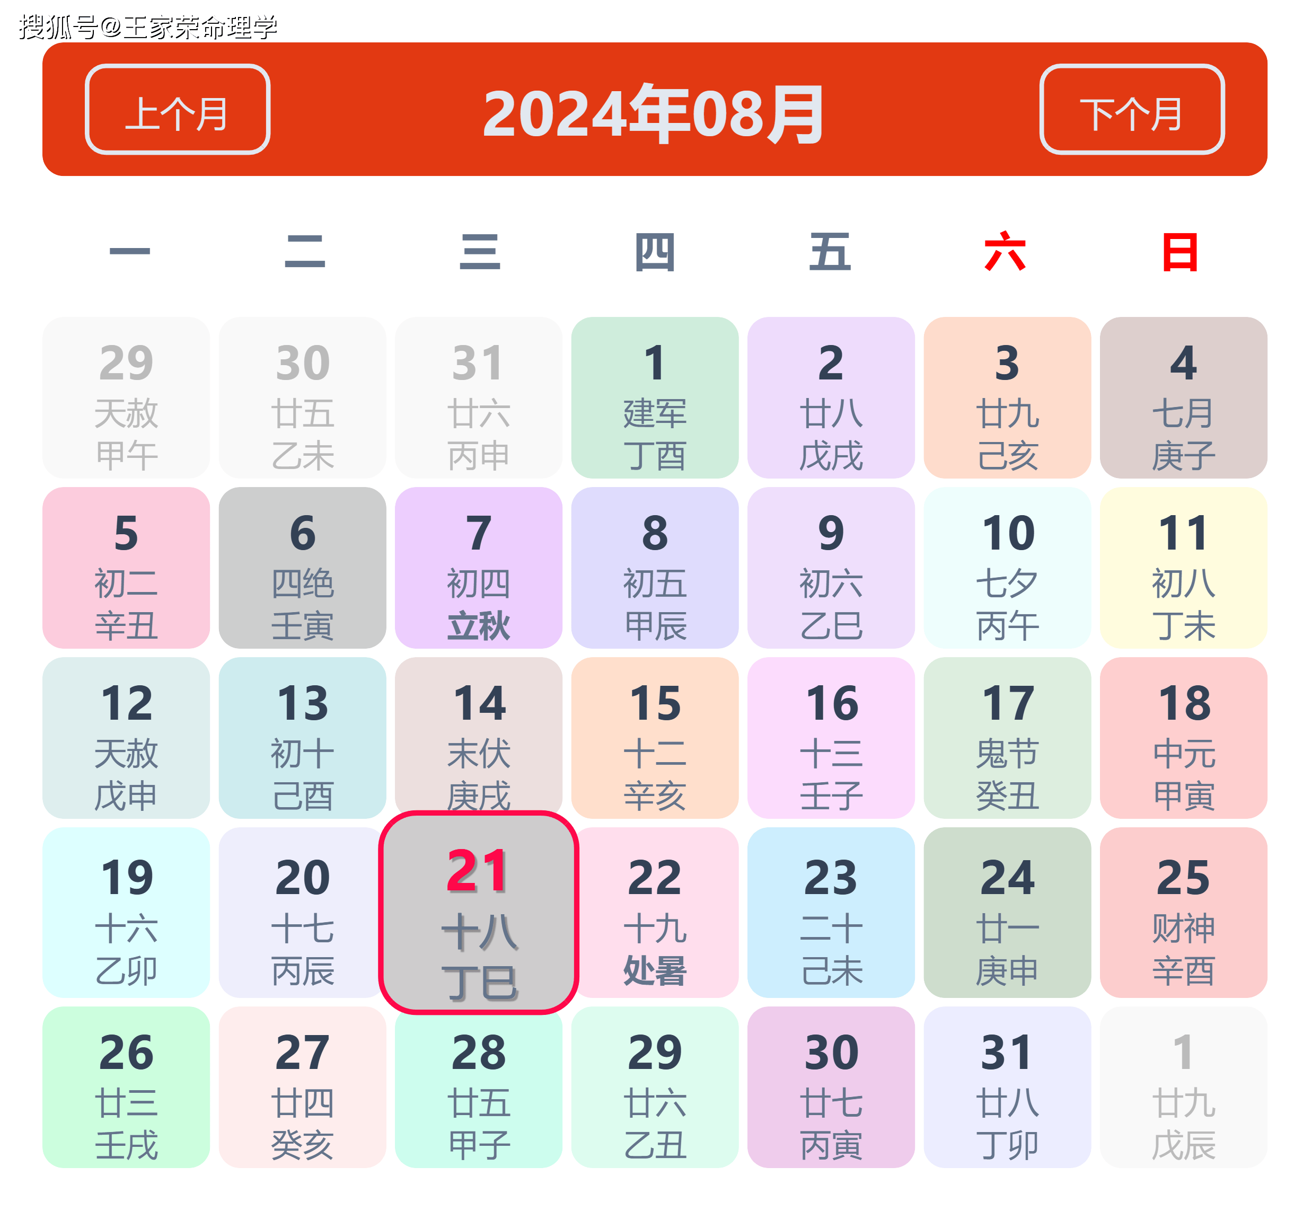Select August 29 廿六 乙丑 cell
This screenshot has width=1312, height=1211.
coord(655,1088)
